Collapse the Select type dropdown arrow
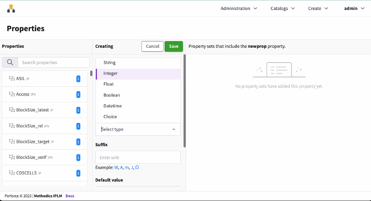Viewport: 371px width, 201px height. 174,129
